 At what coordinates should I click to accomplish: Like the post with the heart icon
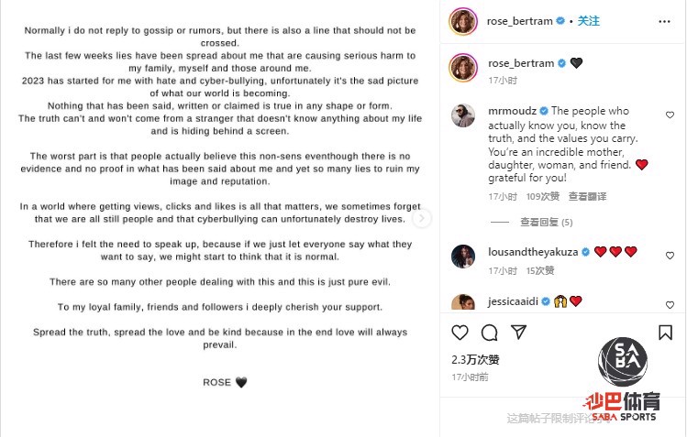(x=460, y=333)
